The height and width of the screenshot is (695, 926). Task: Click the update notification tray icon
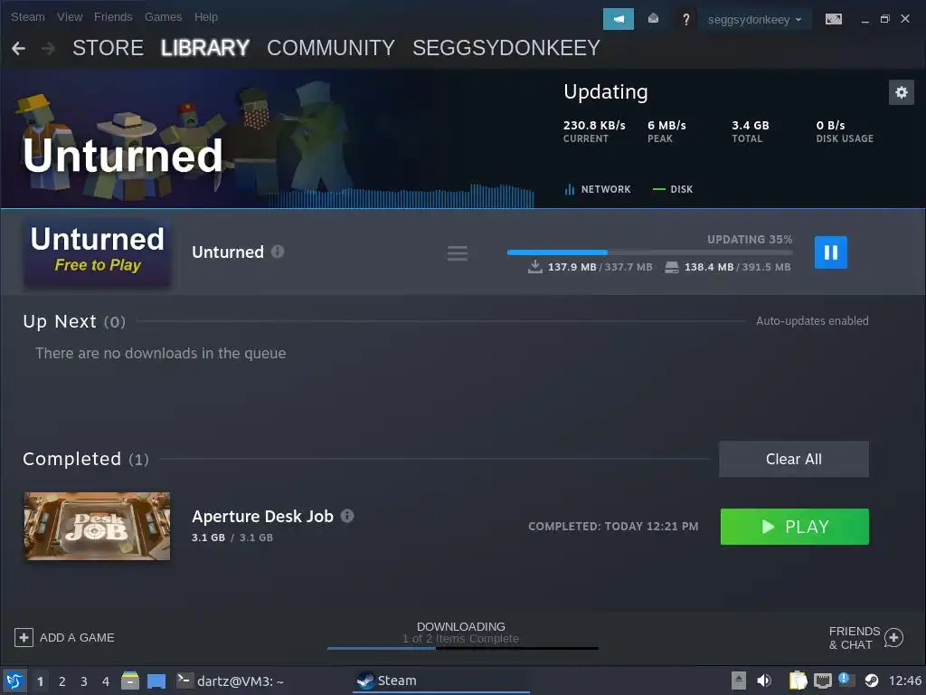click(844, 679)
